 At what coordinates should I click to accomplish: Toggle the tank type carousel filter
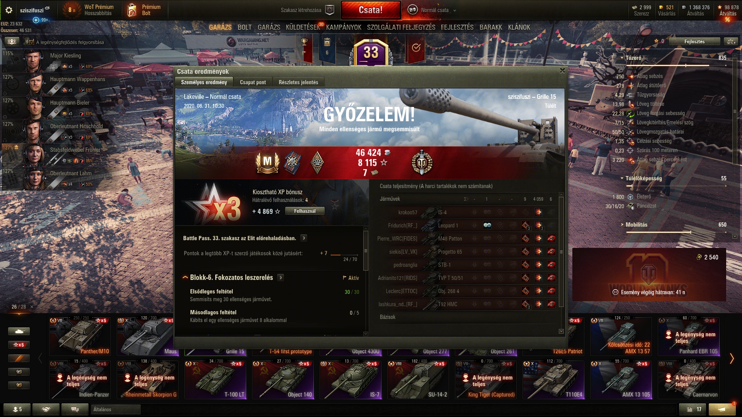19,331
